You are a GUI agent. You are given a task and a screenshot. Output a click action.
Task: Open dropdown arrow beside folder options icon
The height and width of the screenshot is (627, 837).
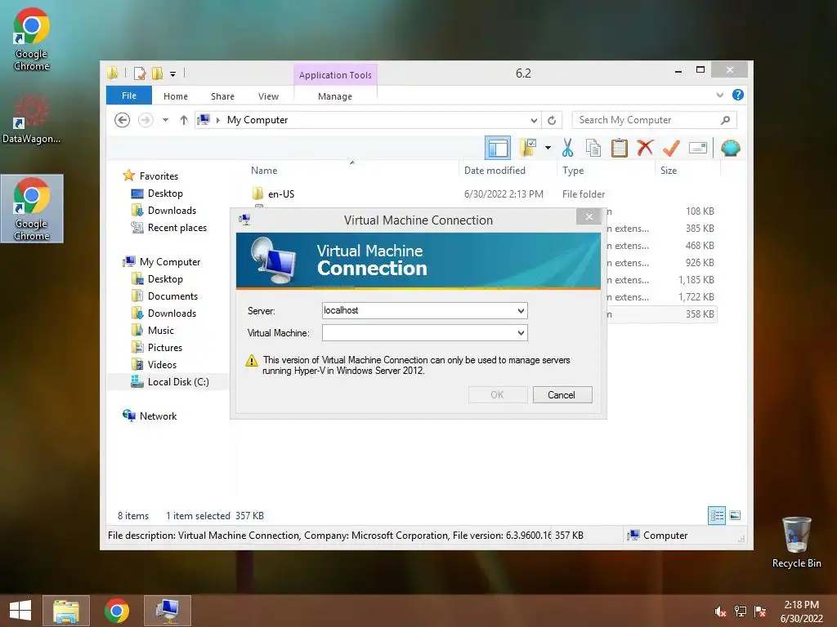[x=548, y=148]
